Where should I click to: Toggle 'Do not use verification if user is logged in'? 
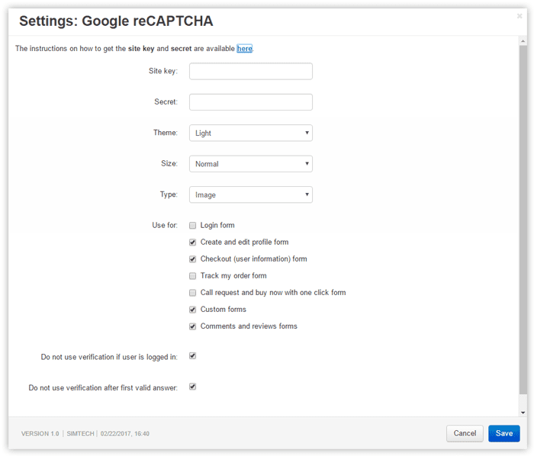pyautogui.click(x=193, y=356)
